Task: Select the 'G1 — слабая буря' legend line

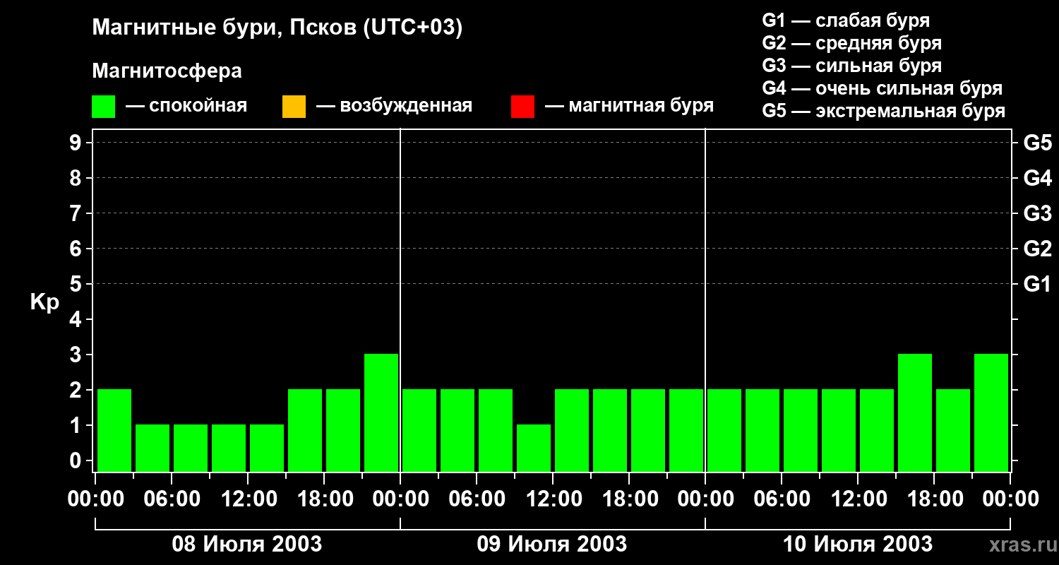Action: point(846,20)
